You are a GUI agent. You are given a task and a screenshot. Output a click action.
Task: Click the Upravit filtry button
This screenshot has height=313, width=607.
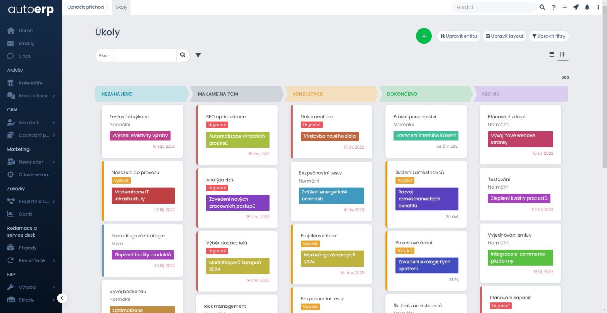(x=548, y=36)
